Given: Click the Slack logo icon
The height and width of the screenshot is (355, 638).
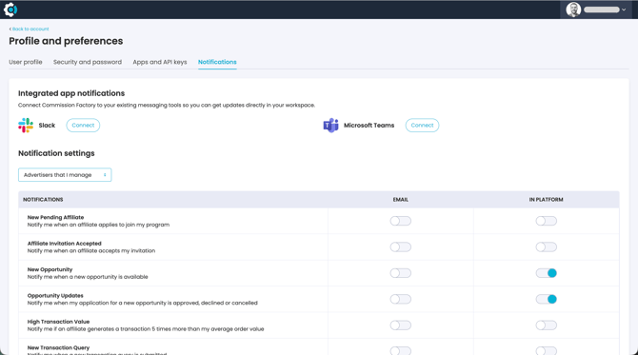Looking at the screenshot, I should pos(26,126).
